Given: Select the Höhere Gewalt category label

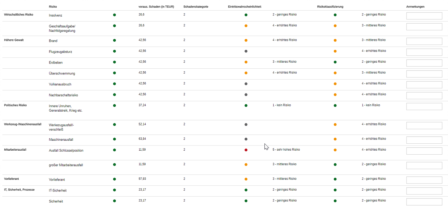Looking at the screenshot, I should (x=14, y=40).
